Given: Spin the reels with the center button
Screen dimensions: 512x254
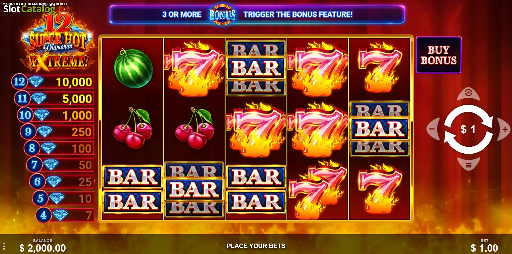Looking at the screenshot, I should [468, 129].
